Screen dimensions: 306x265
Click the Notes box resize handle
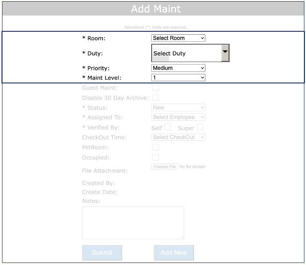coord(182,237)
